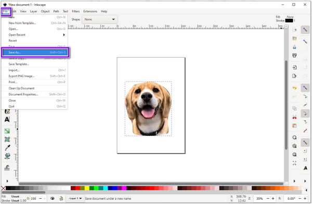This screenshot has width=312, height=204.
Task: Click the Inkscape logo in title bar
Action: tap(5, 4)
